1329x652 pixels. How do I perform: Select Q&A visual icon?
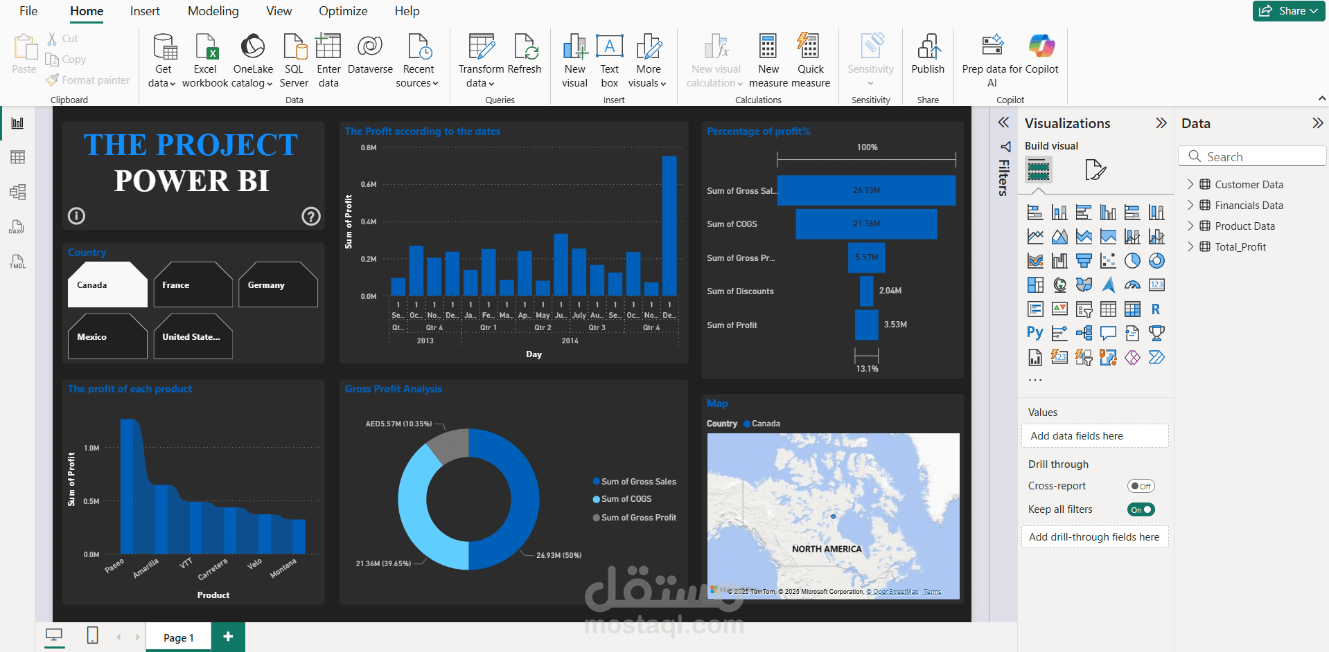(1108, 333)
